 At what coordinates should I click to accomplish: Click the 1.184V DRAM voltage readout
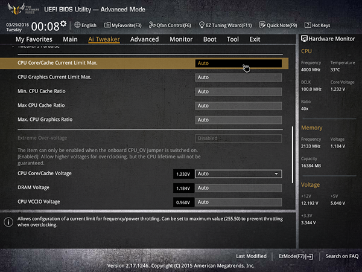[x=183, y=188]
